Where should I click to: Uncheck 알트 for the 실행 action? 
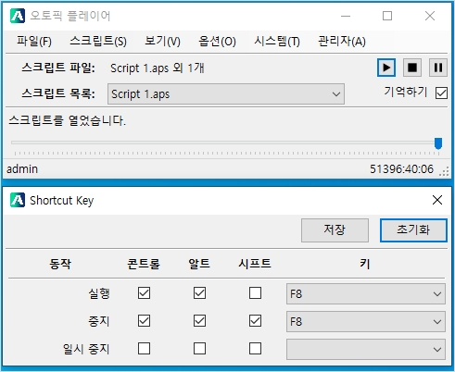point(199,293)
